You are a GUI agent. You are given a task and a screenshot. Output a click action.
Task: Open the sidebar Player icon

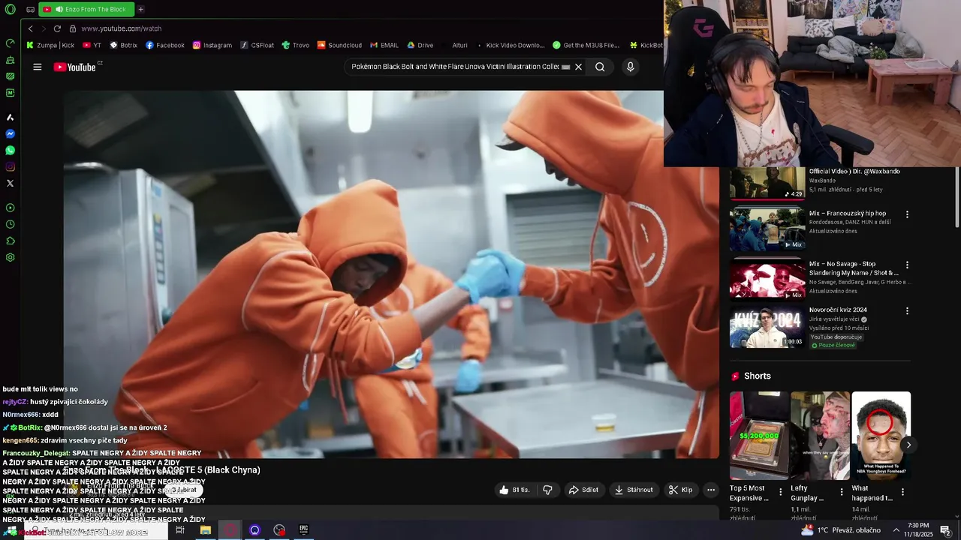(x=11, y=208)
